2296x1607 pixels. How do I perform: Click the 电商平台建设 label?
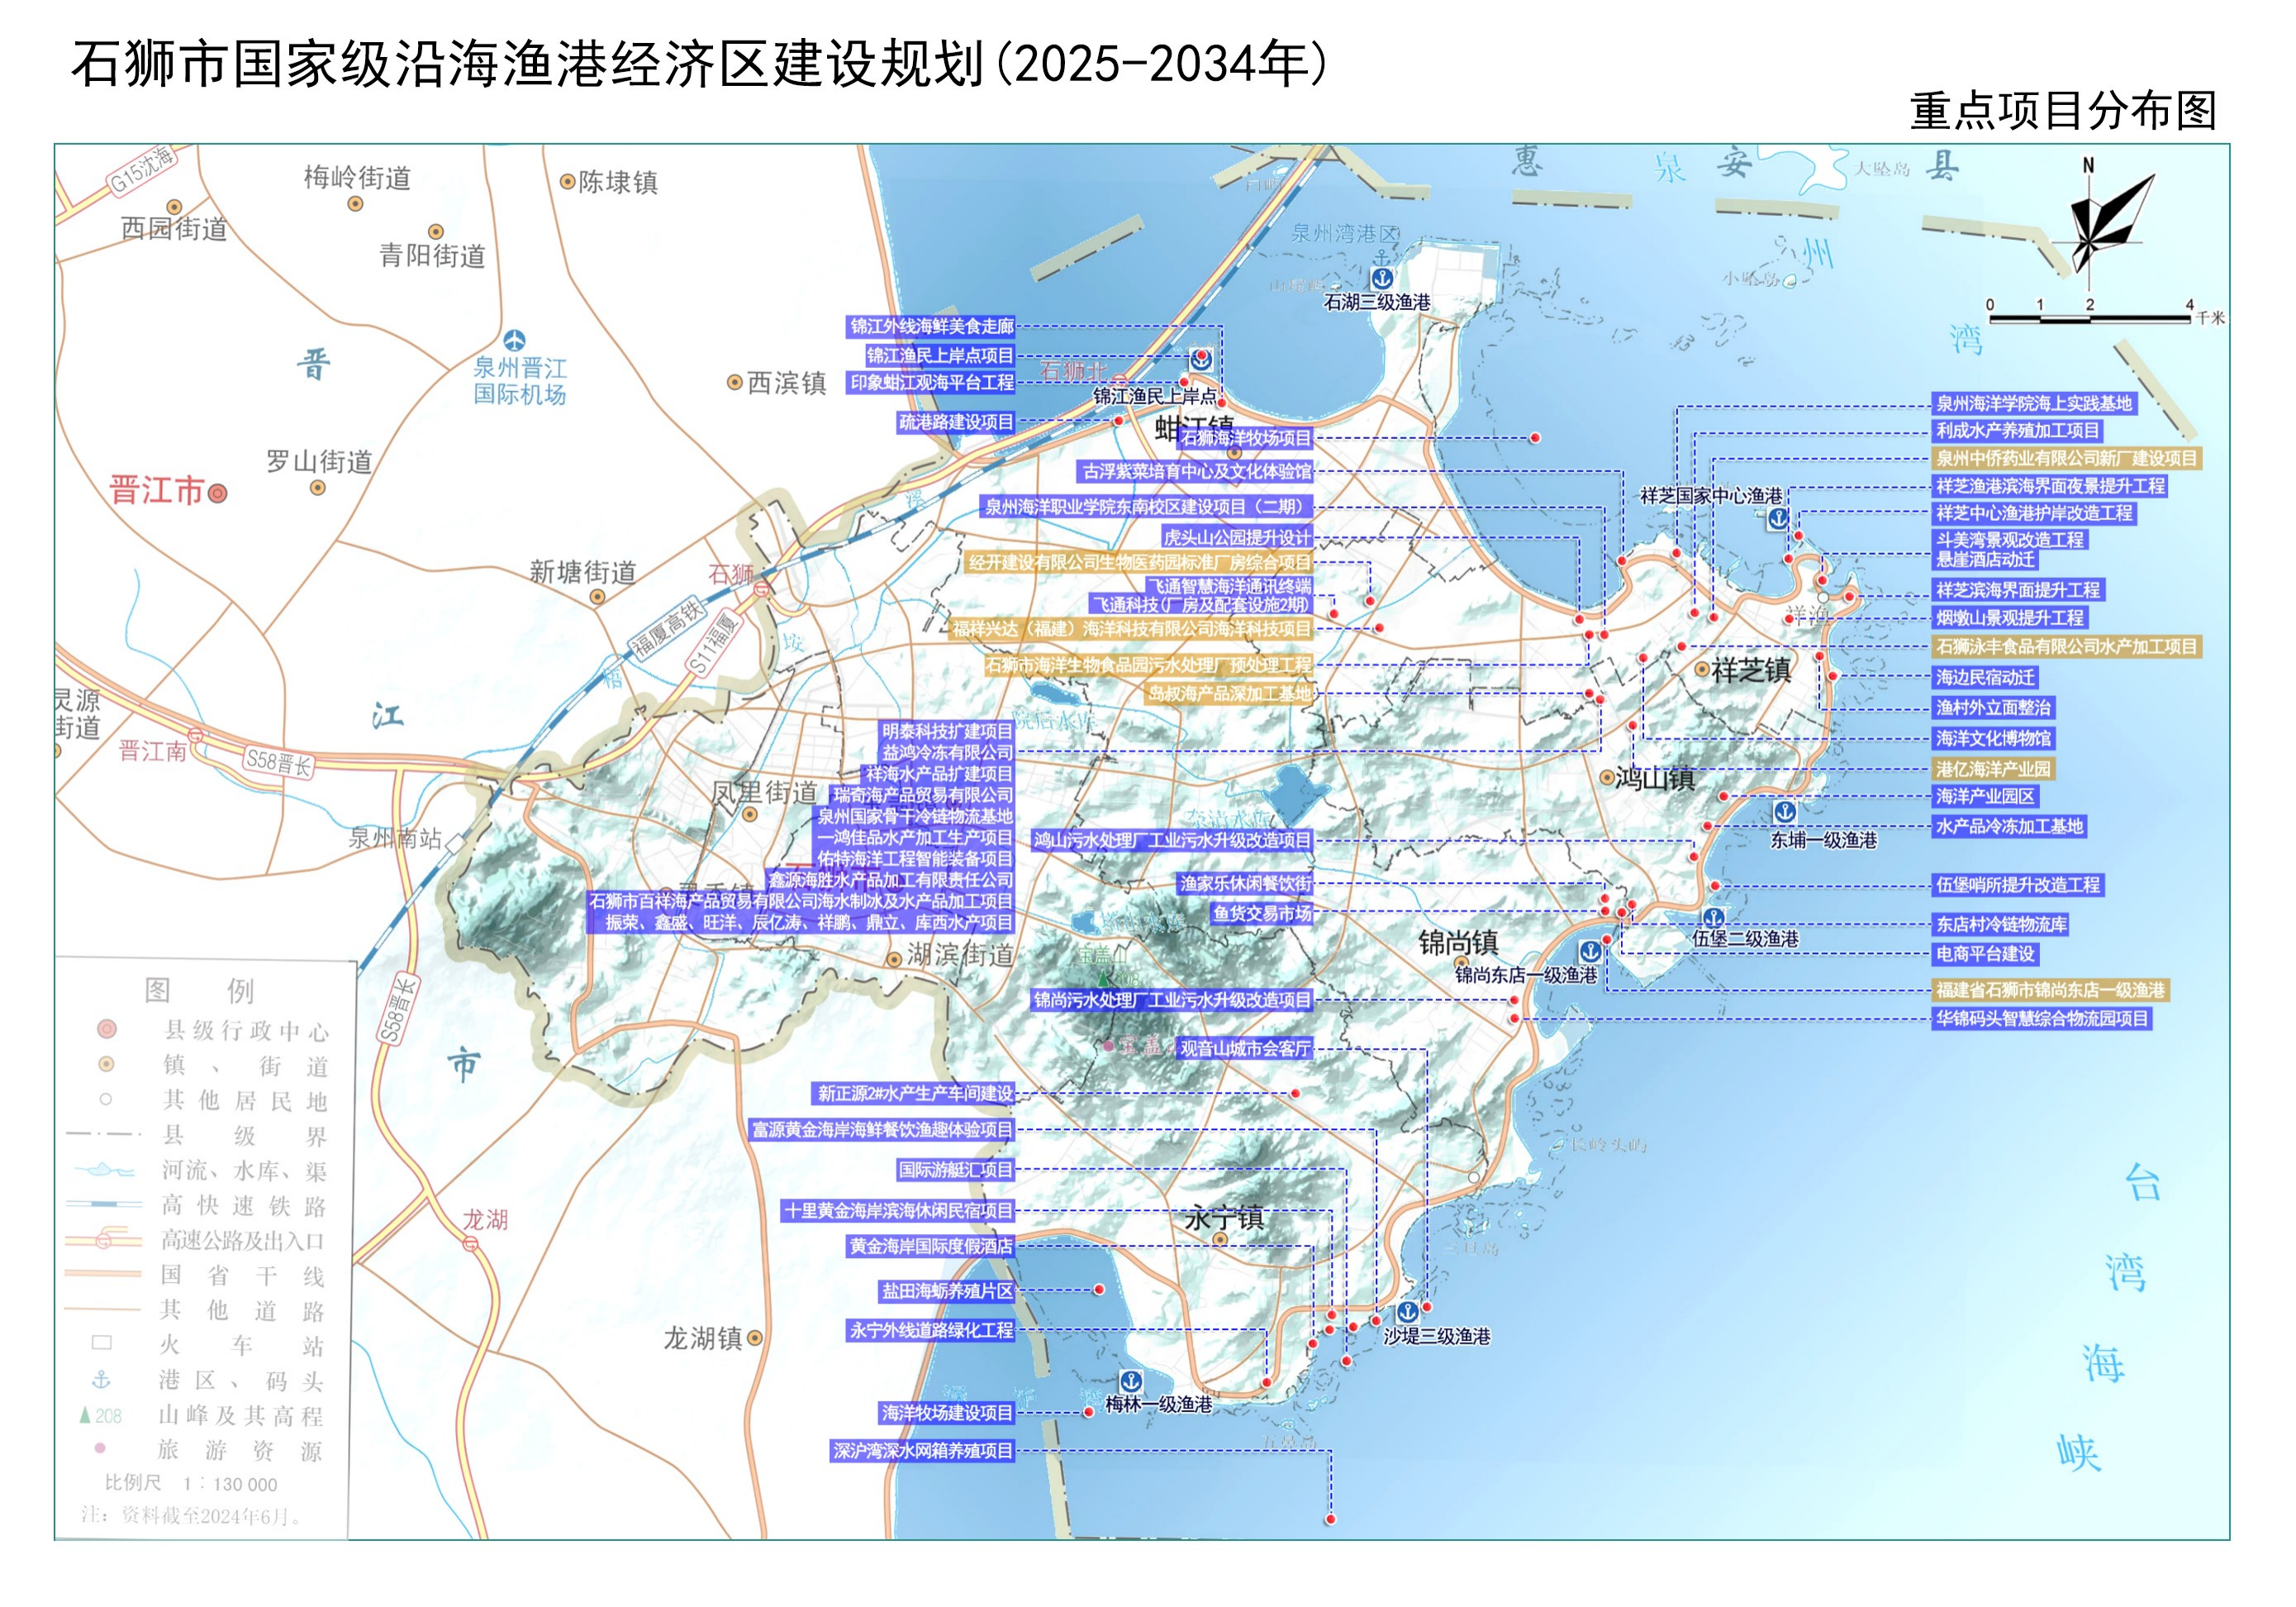click(x=1985, y=955)
